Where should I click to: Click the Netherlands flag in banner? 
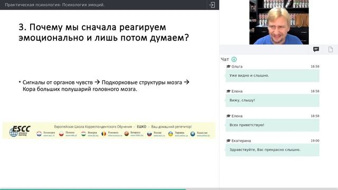(x=39, y=134)
